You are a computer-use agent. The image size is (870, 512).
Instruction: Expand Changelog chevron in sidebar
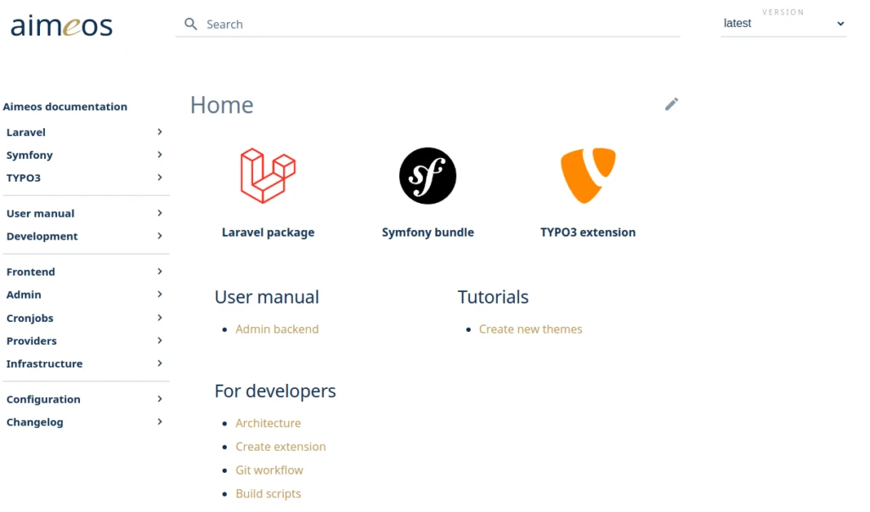pyautogui.click(x=160, y=422)
